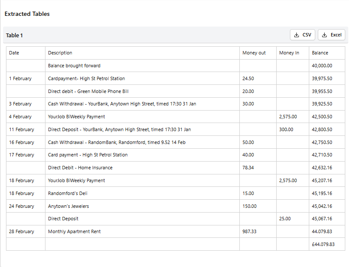
Task: Click the Table 1 title
Action: point(14,35)
